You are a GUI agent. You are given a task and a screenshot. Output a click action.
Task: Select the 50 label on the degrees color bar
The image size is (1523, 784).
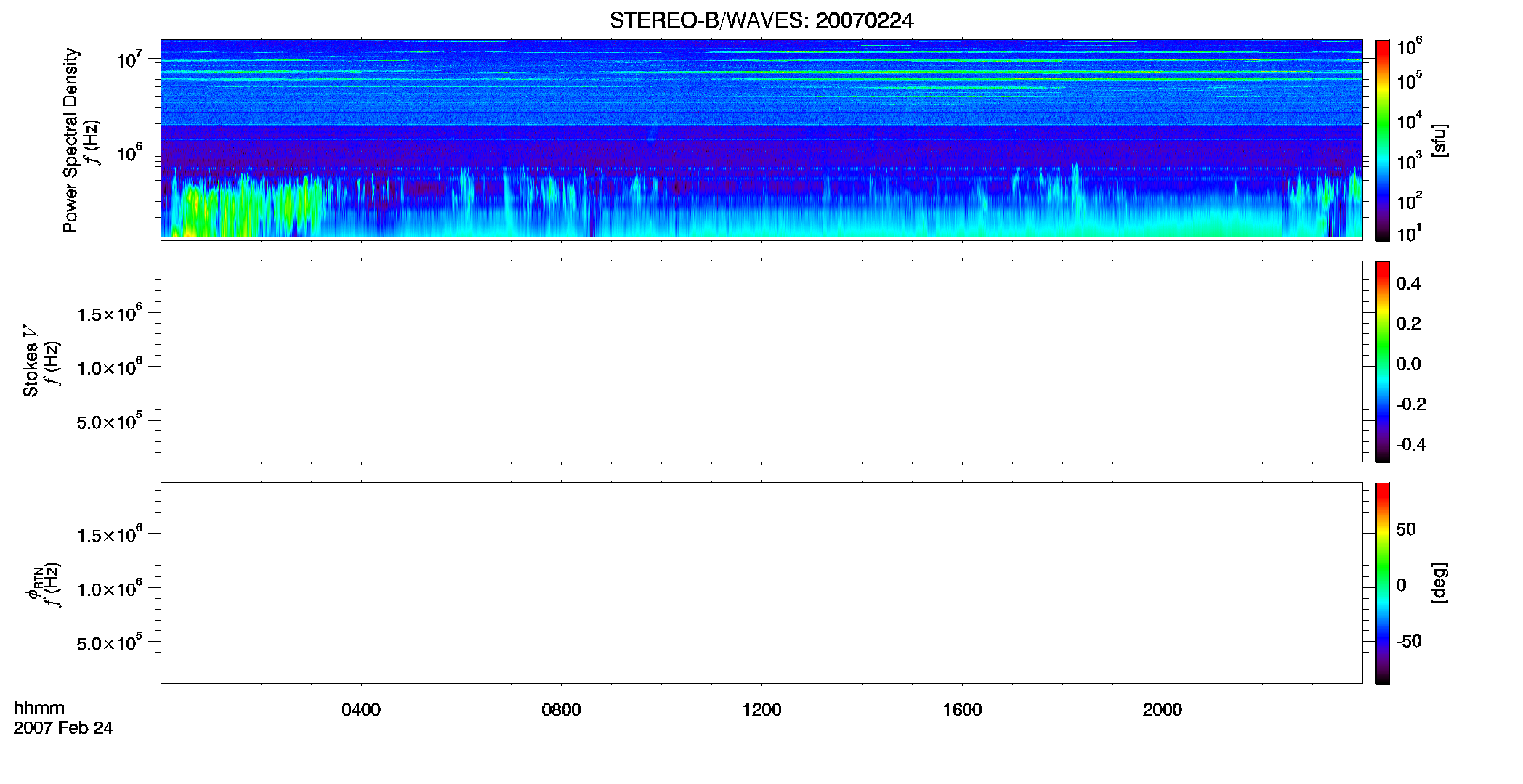point(1406,529)
